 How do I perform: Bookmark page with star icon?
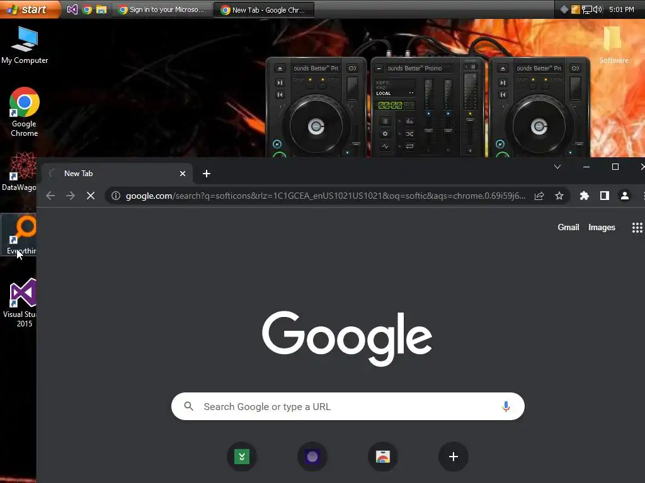pyautogui.click(x=559, y=196)
